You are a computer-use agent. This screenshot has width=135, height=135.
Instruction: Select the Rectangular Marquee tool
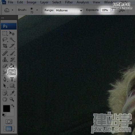coord(5,33)
